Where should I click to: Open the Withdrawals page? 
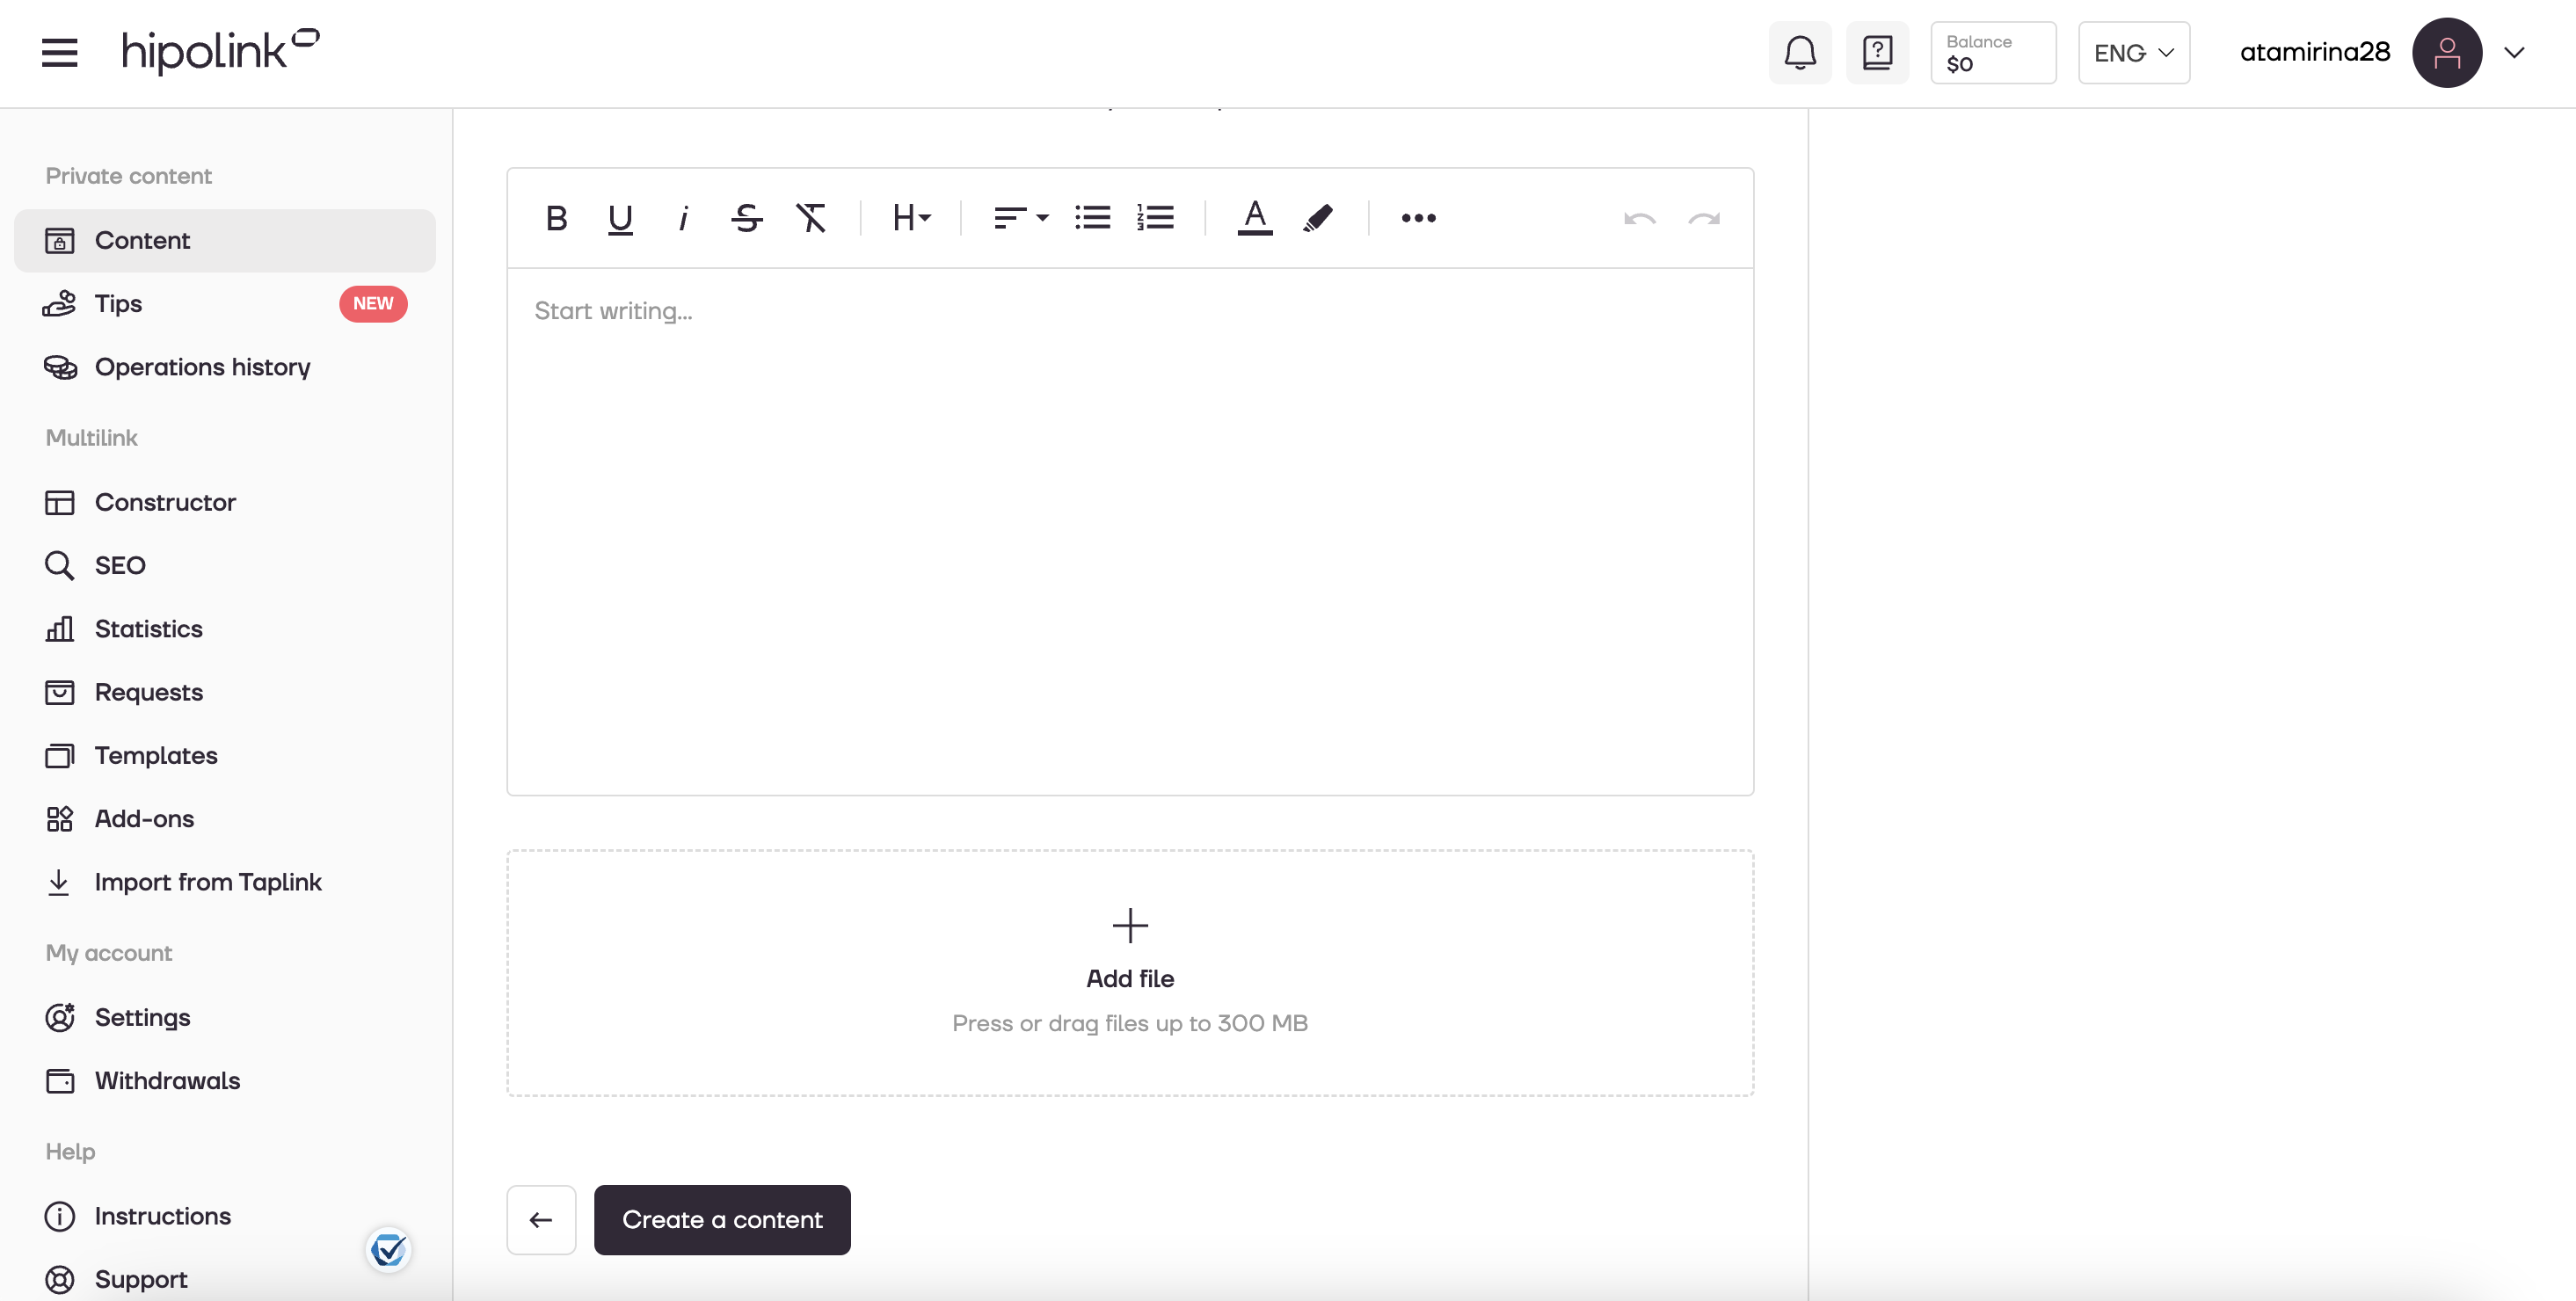[225, 1080]
